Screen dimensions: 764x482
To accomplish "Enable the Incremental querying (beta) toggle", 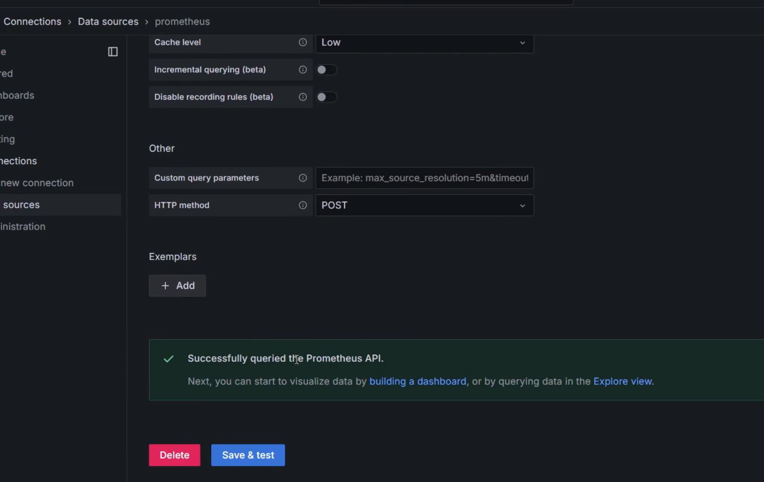I will [x=326, y=70].
